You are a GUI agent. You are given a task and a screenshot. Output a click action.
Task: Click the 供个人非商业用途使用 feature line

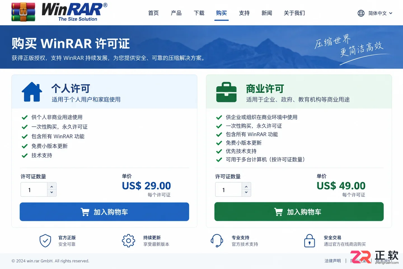point(57,117)
